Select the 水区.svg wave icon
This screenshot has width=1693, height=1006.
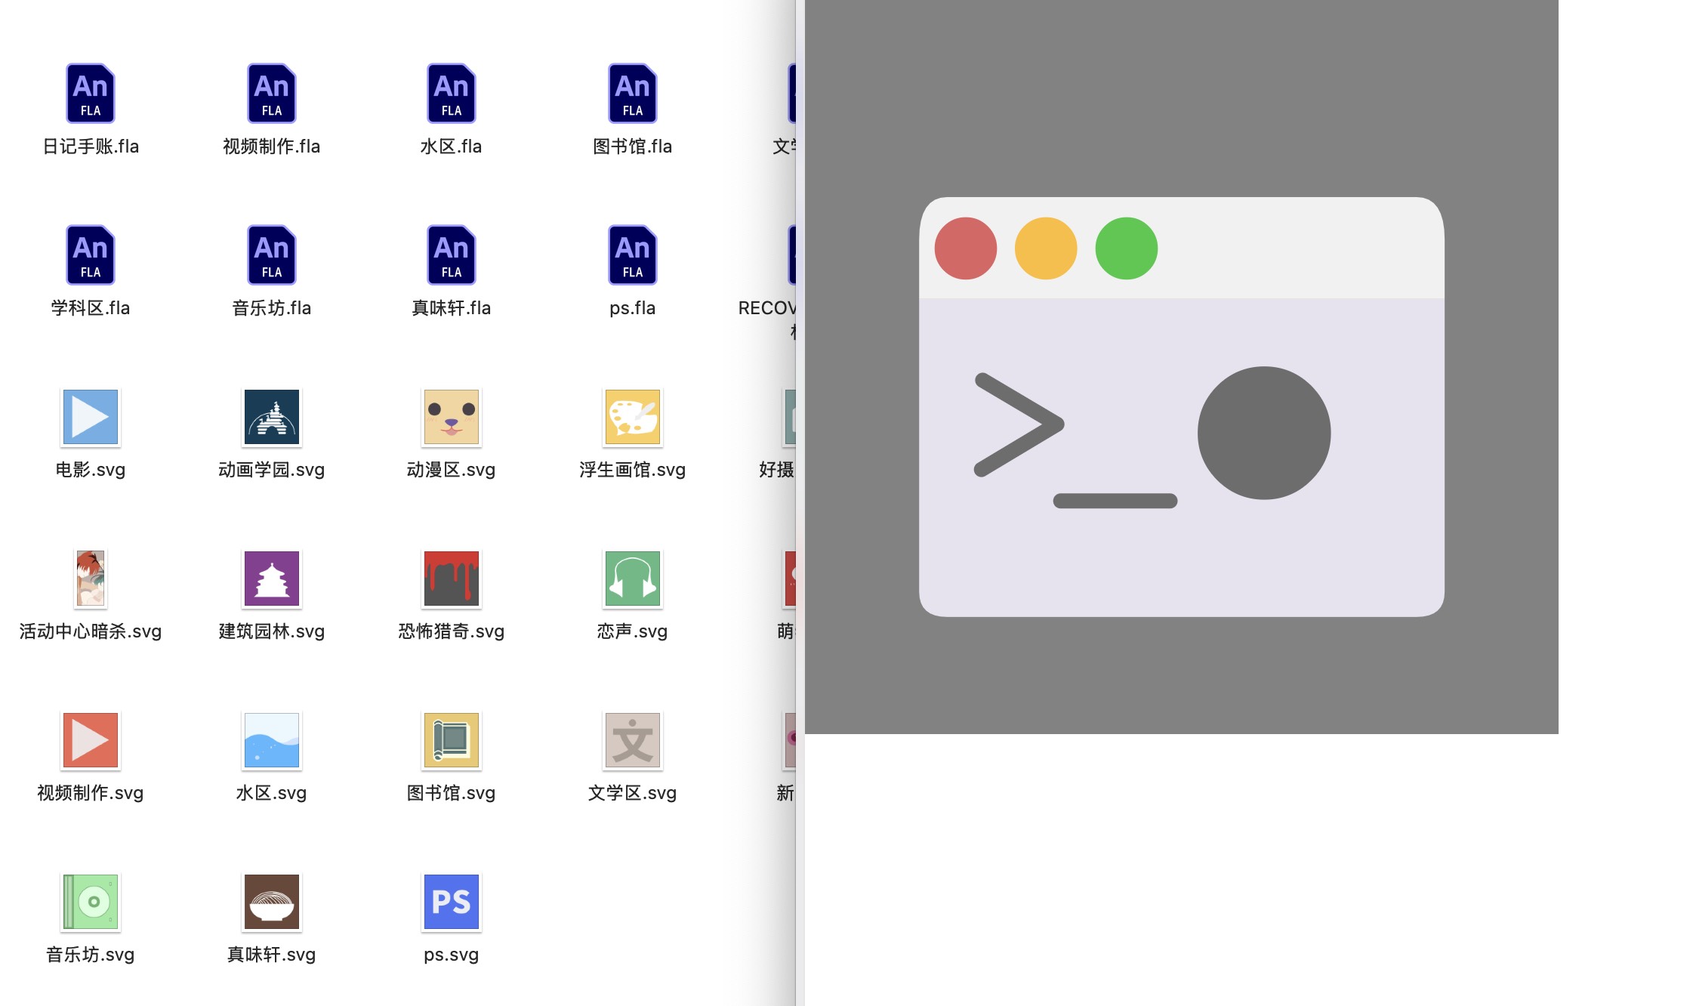tap(272, 740)
